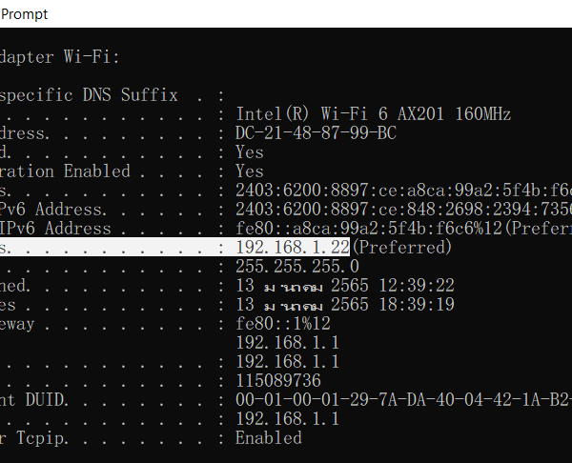The image size is (572, 463).
Task: Click the Prompt window title bar
Action: (x=24, y=13)
